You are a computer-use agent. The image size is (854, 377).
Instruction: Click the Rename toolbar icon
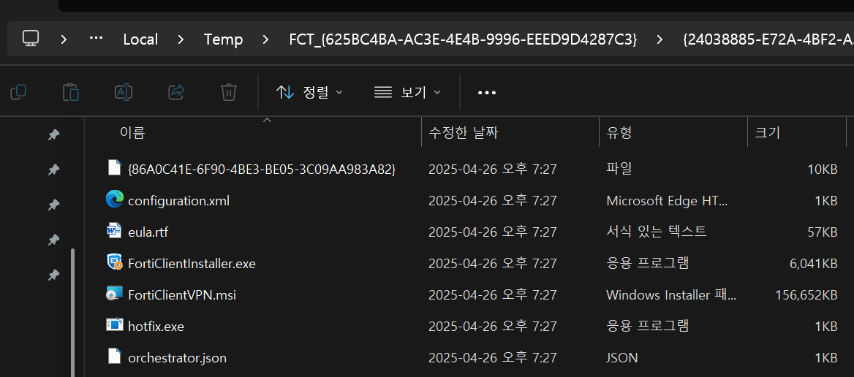coord(124,92)
